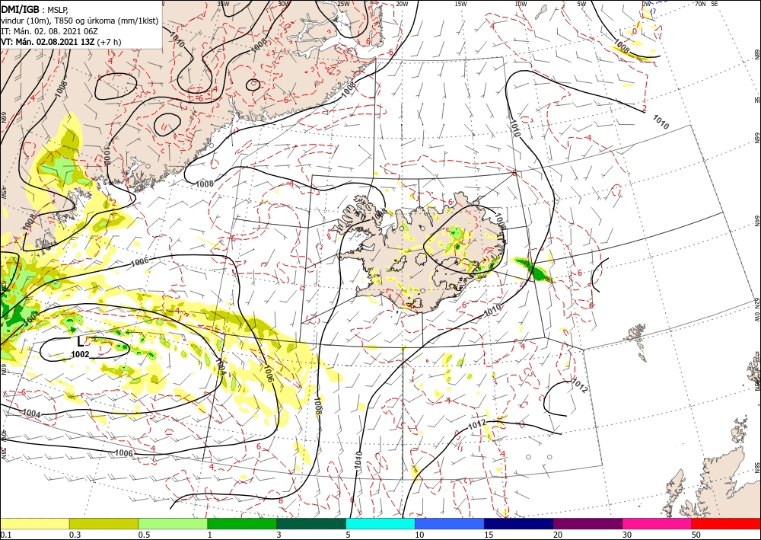This screenshot has width=761, height=540.
Task: Click the '35W' longitude label
Action: pyautogui.click(x=223, y=4)
